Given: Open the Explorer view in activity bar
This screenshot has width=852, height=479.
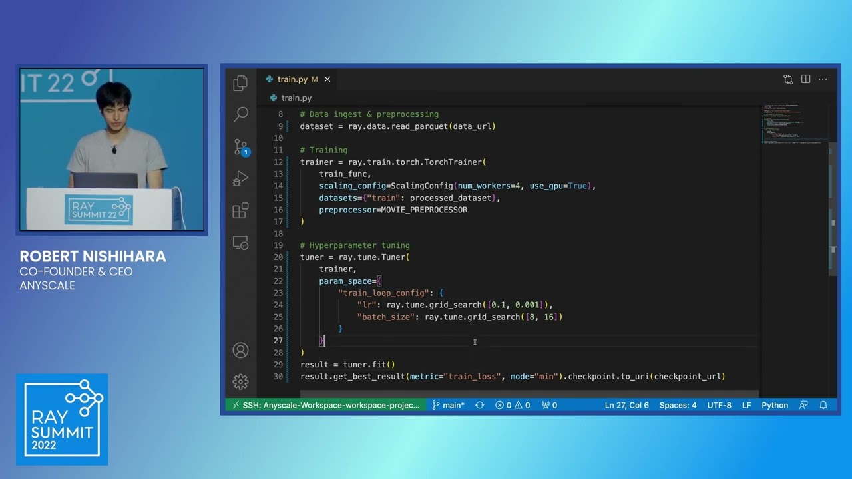Looking at the screenshot, I should [x=240, y=83].
